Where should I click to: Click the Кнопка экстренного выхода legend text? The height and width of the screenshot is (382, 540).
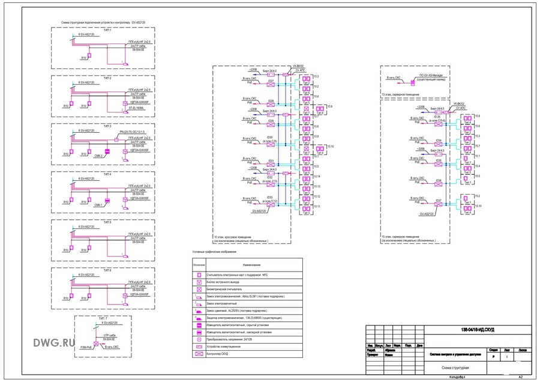point(223,282)
